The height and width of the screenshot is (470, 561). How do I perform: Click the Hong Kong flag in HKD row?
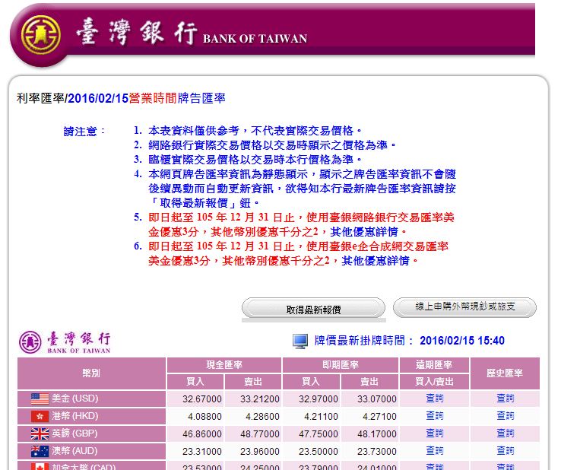click(40, 416)
